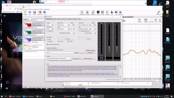Select the red measurement thumbnail

(27, 24)
